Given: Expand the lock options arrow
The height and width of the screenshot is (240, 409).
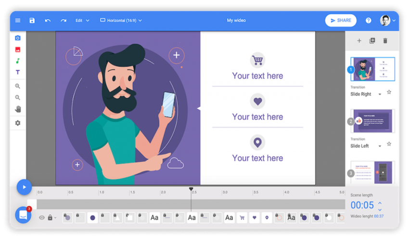Looking at the screenshot, I should (x=55, y=217).
